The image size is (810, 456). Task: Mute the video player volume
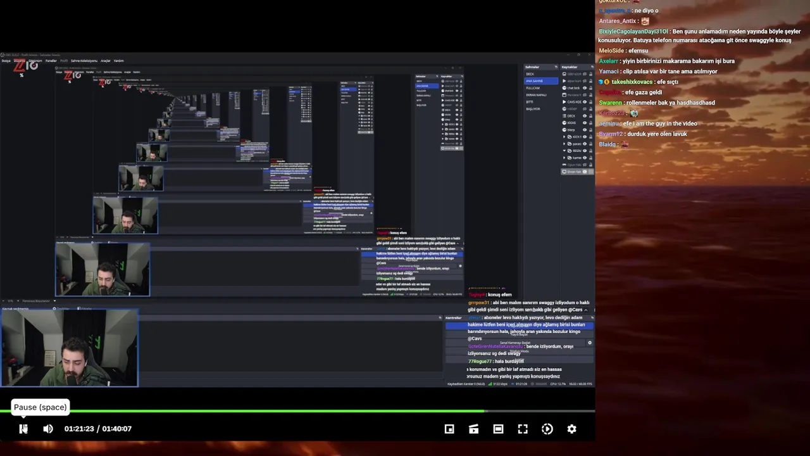point(48,429)
